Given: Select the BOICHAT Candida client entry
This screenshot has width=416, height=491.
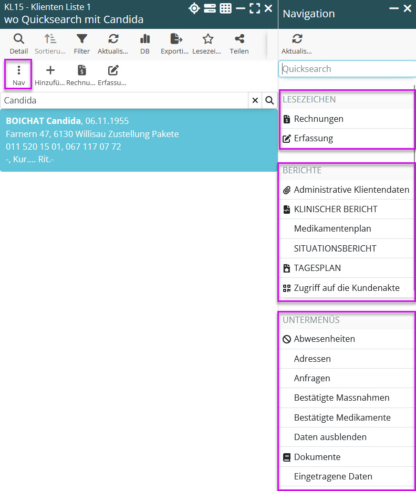Looking at the screenshot, I should coord(139,140).
